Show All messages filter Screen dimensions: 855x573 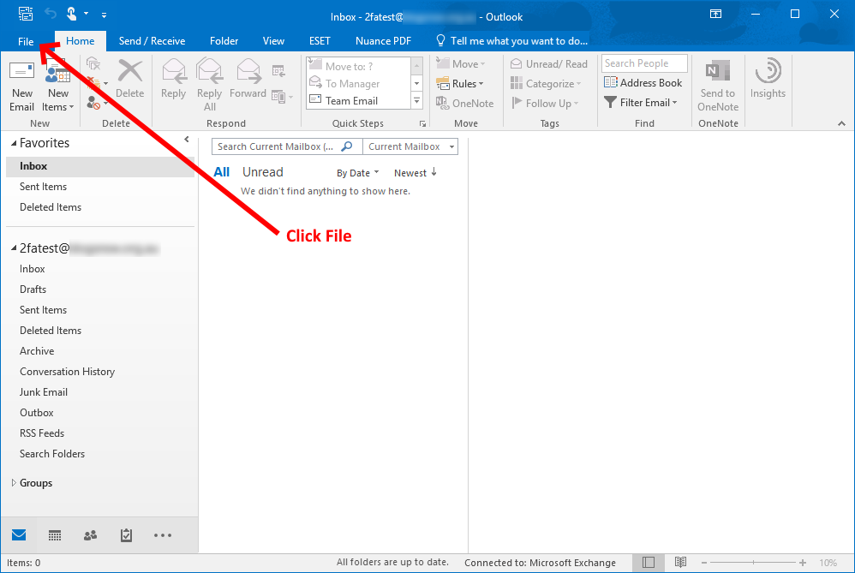point(221,172)
